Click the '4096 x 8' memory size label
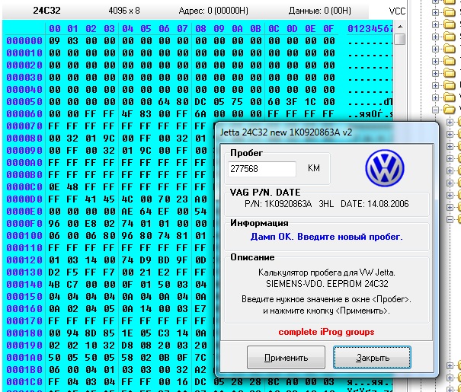The image size is (461, 392). pyautogui.click(x=124, y=11)
